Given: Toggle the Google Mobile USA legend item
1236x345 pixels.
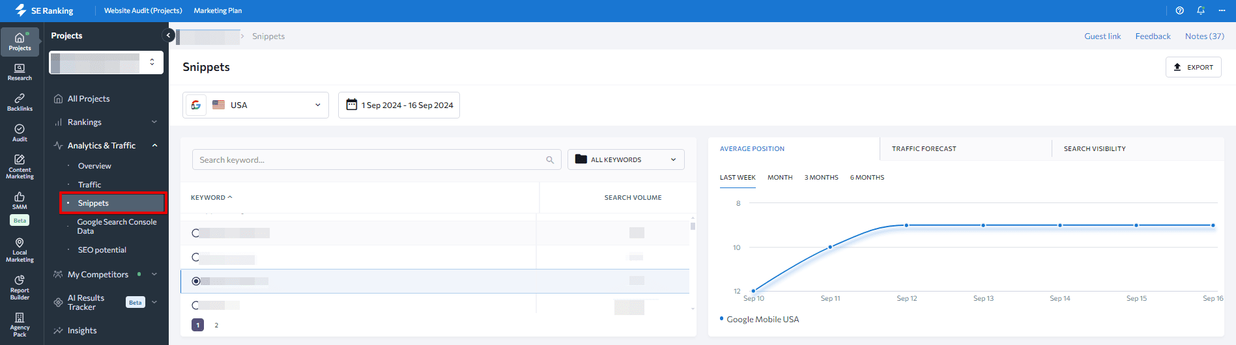Looking at the screenshot, I should tap(759, 319).
